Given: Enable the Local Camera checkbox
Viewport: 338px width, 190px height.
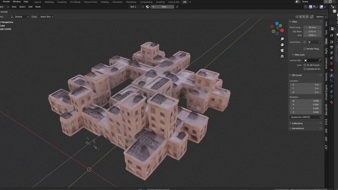Looking at the screenshot, I should (305, 42).
